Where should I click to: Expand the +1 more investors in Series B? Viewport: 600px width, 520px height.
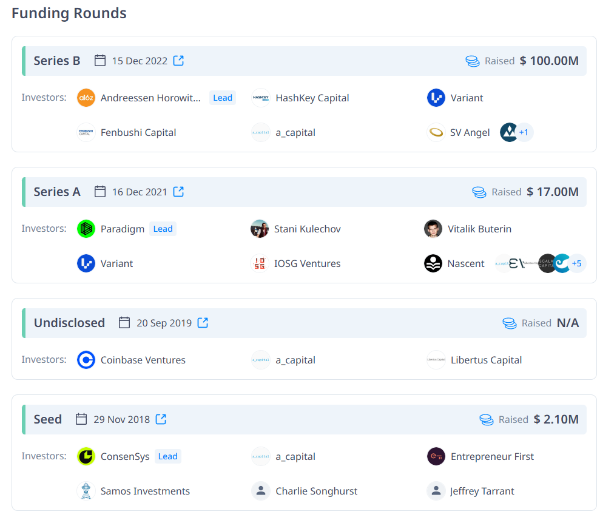(x=524, y=132)
